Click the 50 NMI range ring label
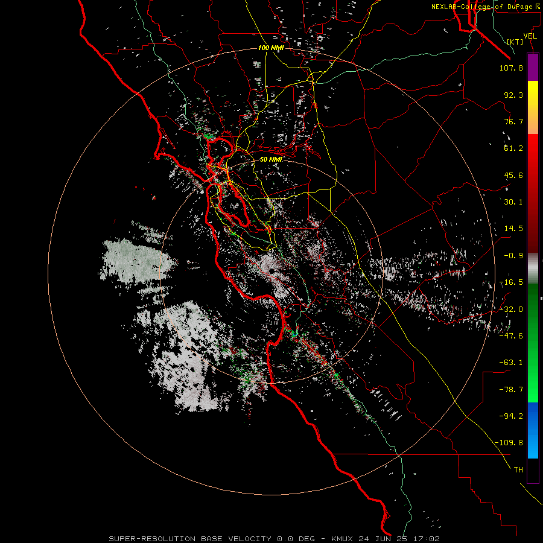Screen dimensions: 543x543 [x=271, y=160]
